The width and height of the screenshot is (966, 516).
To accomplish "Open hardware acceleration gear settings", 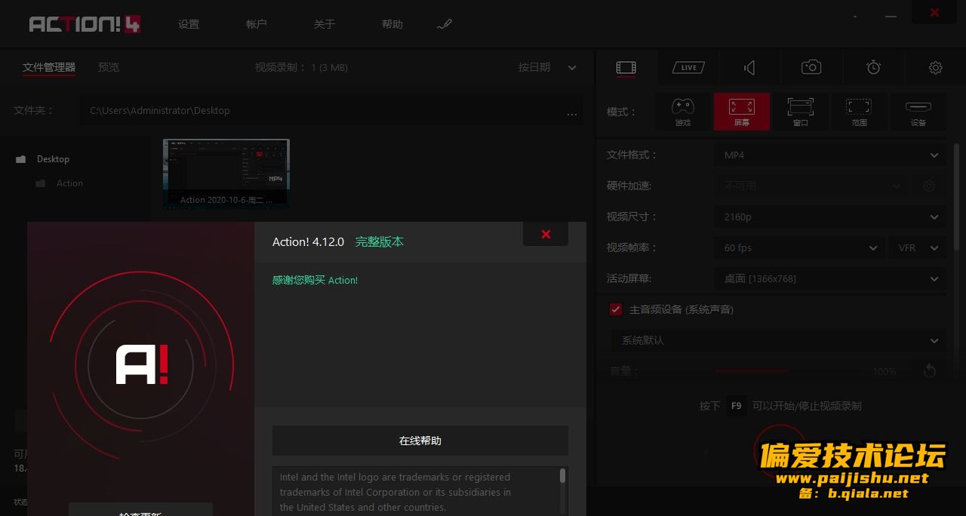I will point(929,186).
